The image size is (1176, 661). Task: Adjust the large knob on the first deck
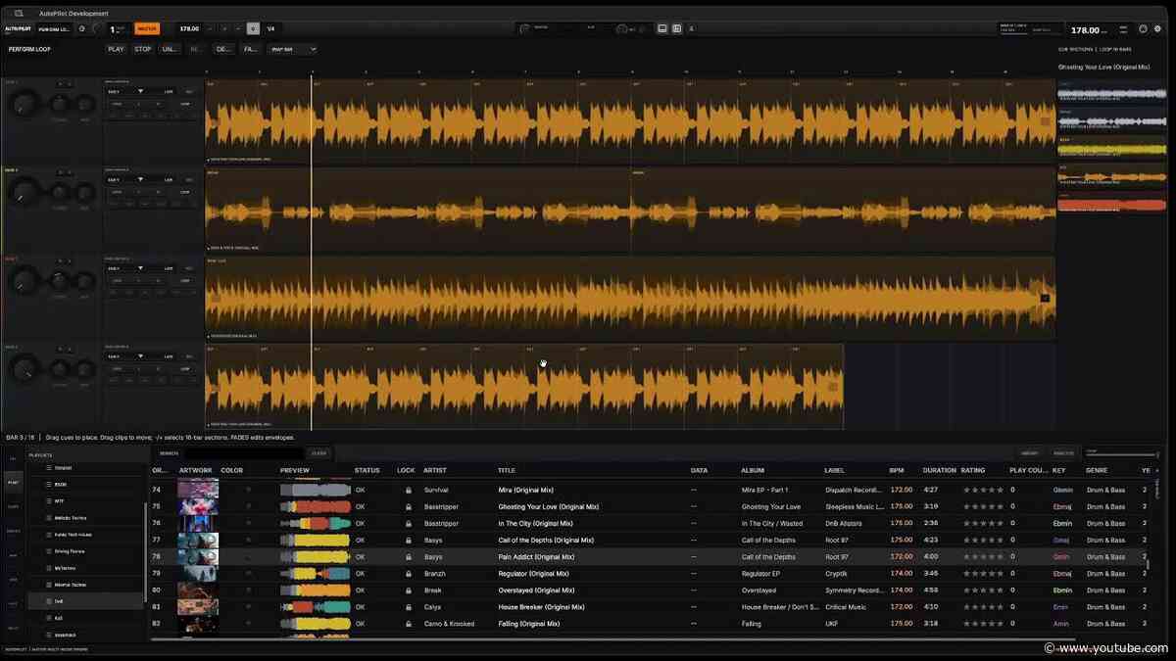26,104
